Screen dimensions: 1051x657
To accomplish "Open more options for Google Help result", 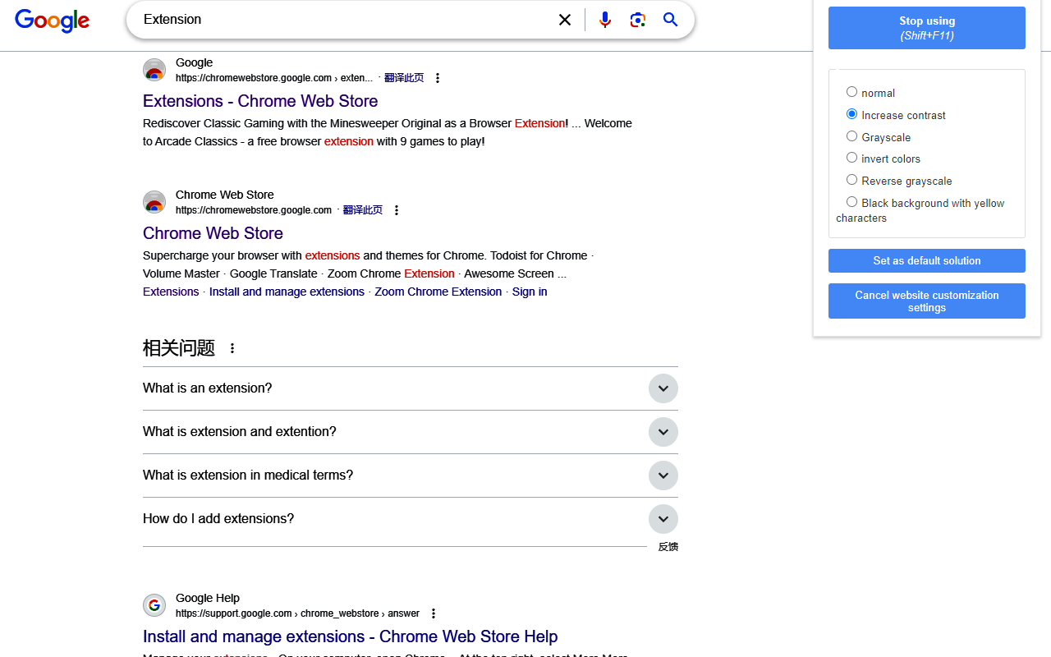I will (x=434, y=613).
